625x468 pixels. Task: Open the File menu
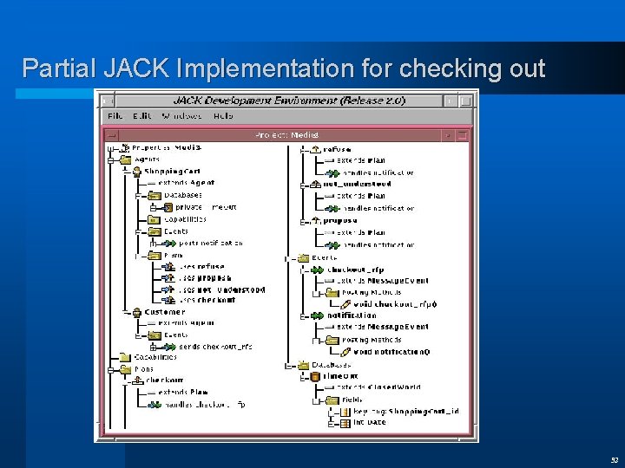click(x=115, y=116)
